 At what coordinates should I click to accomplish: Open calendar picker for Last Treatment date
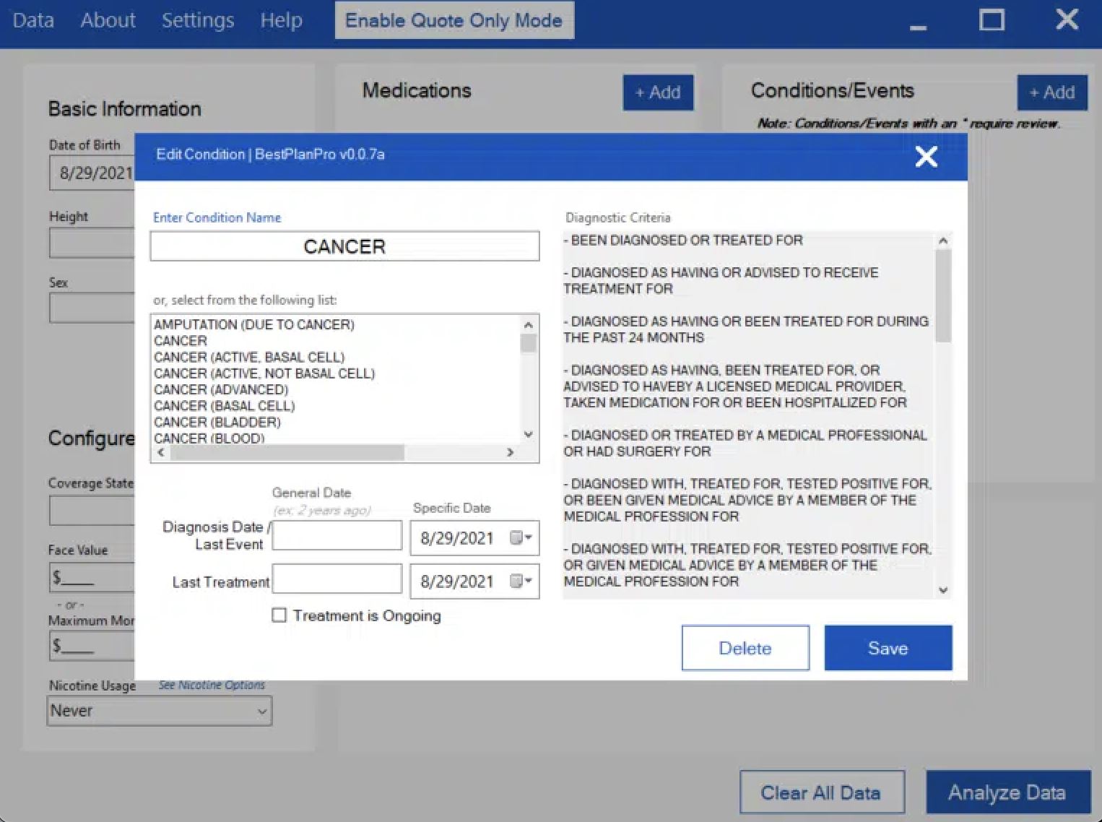(521, 581)
